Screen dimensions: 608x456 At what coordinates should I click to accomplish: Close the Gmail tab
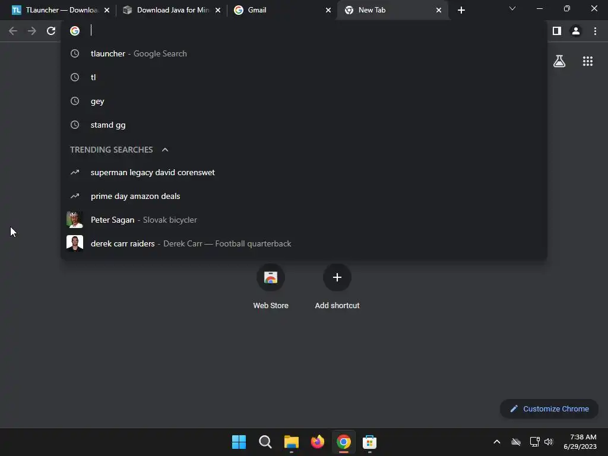click(328, 10)
